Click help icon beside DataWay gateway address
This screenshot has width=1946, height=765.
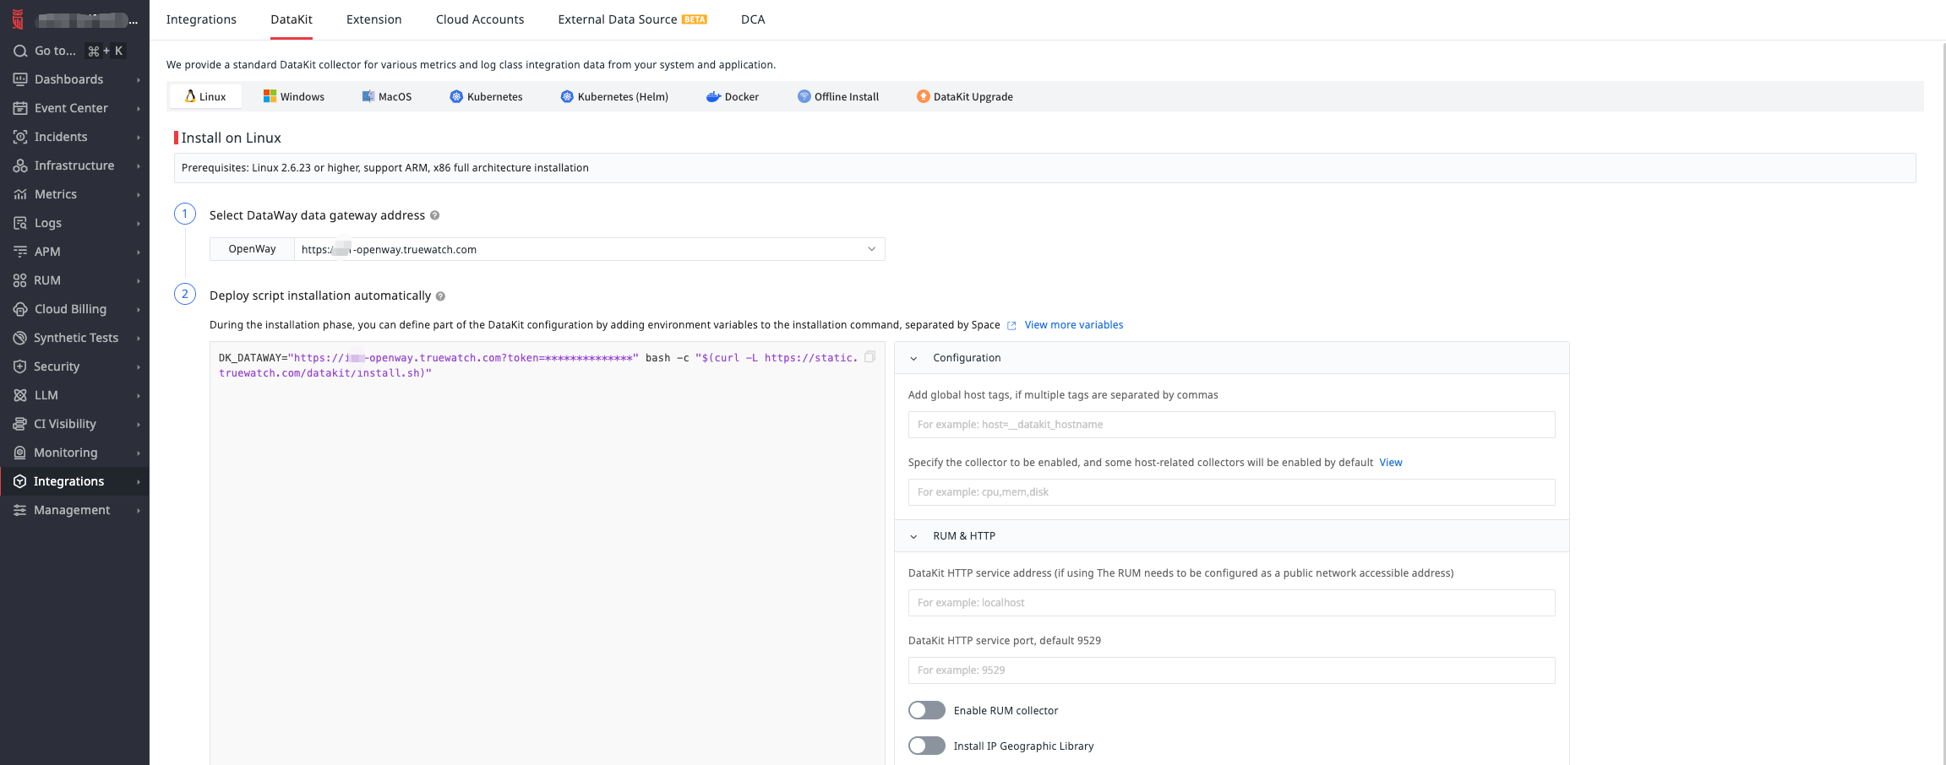[x=434, y=215]
